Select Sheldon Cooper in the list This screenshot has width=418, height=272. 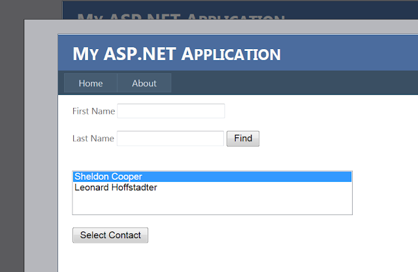coord(108,177)
